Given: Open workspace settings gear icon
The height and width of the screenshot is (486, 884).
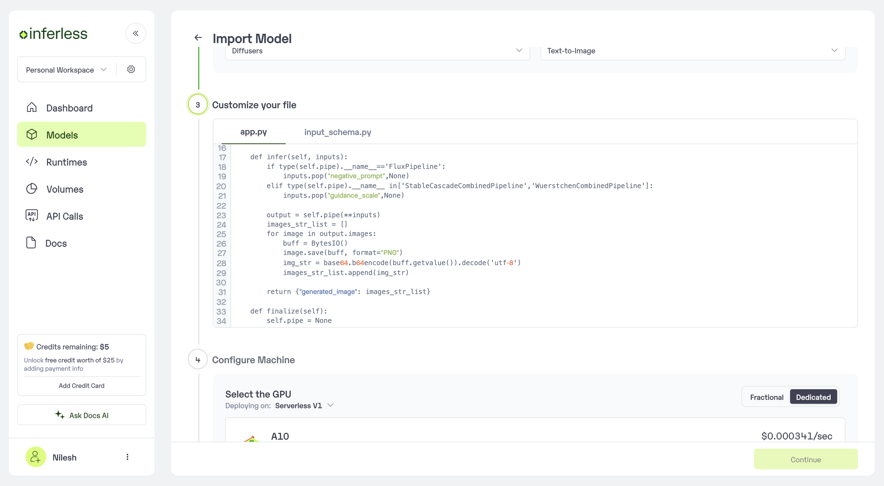Looking at the screenshot, I should [131, 69].
